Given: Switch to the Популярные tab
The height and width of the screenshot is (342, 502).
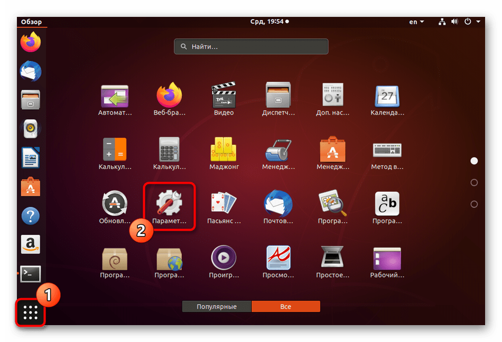Looking at the screenshot, I should tap(217, 307).
